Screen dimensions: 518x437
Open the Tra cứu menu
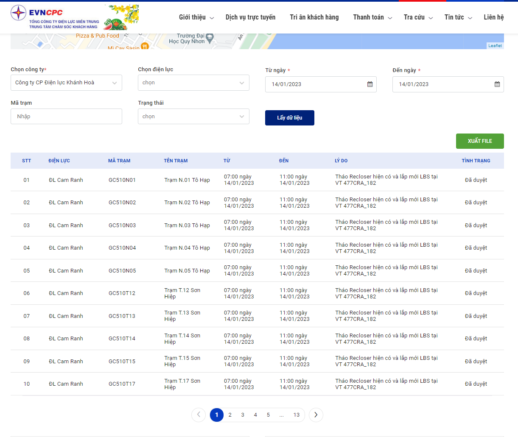pos(418,17)
